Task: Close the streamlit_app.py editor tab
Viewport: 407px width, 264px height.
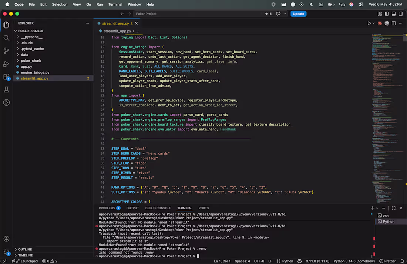Action: coord(136,23)
